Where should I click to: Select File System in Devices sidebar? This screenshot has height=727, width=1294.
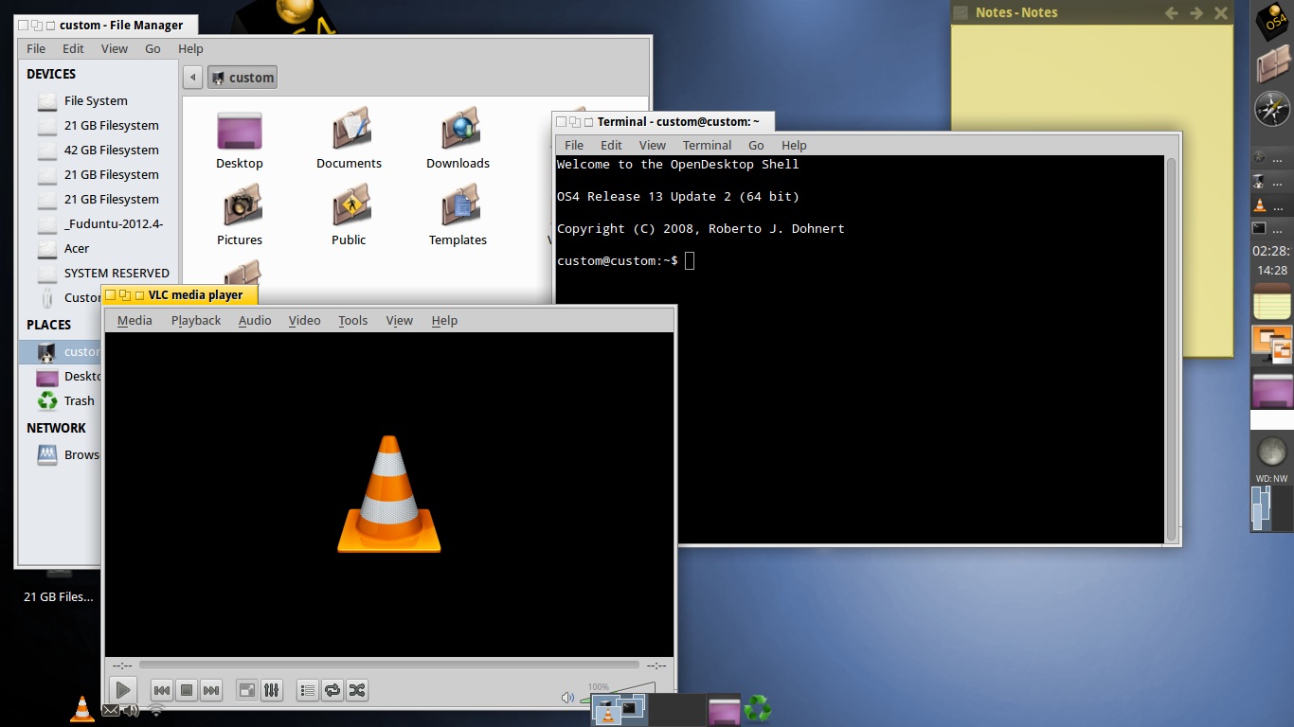coord(96,100)
